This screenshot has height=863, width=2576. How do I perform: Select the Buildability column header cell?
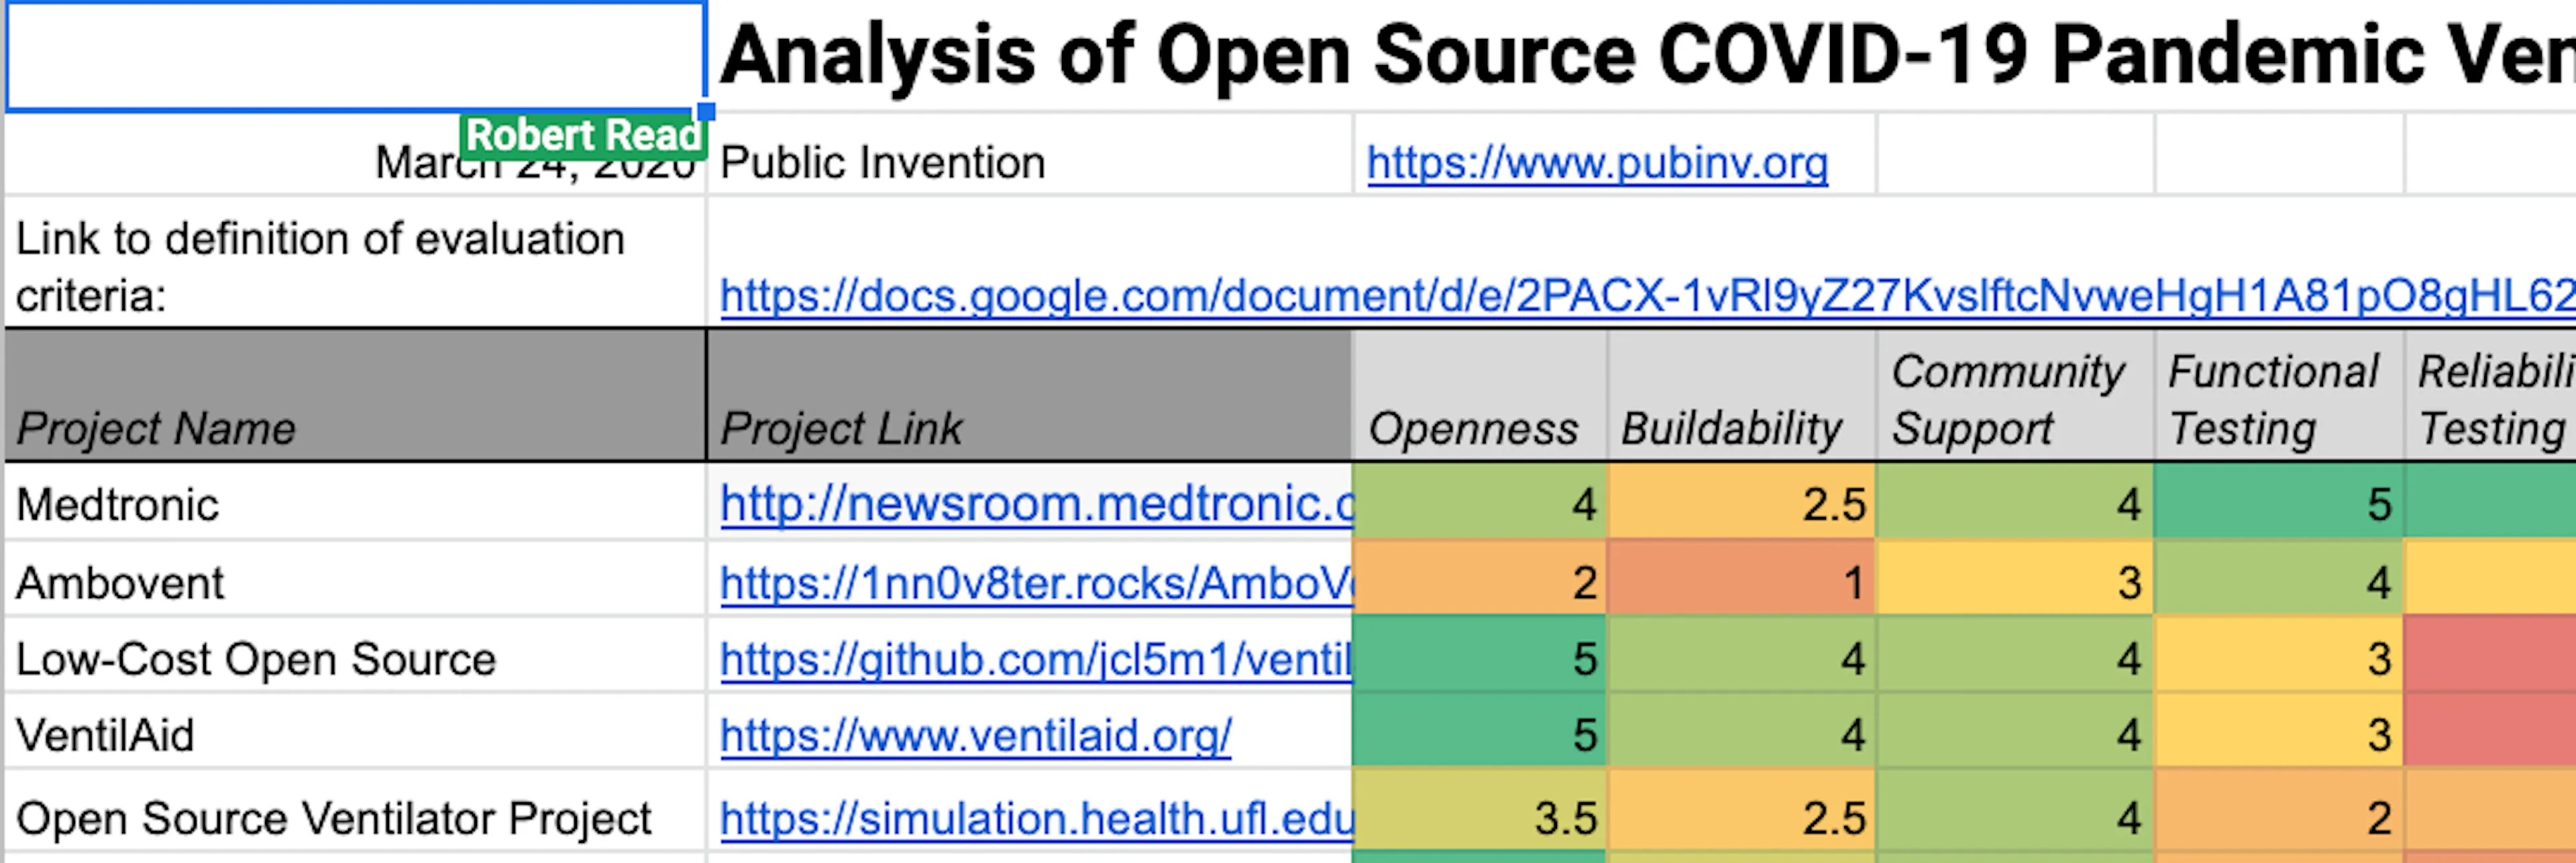tap(1741, 395)
